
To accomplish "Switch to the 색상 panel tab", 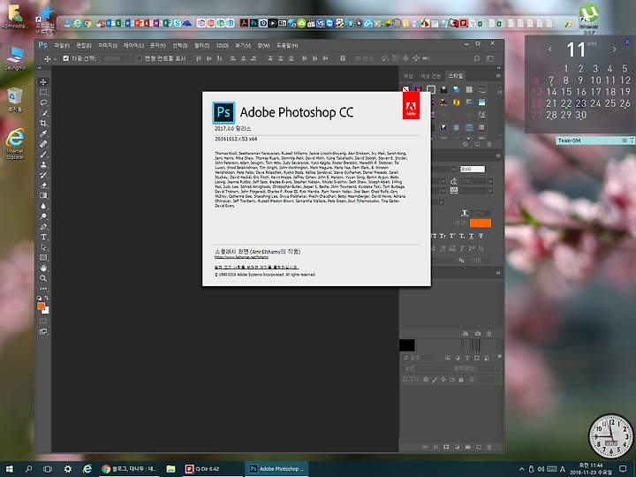I will [408, 76].
